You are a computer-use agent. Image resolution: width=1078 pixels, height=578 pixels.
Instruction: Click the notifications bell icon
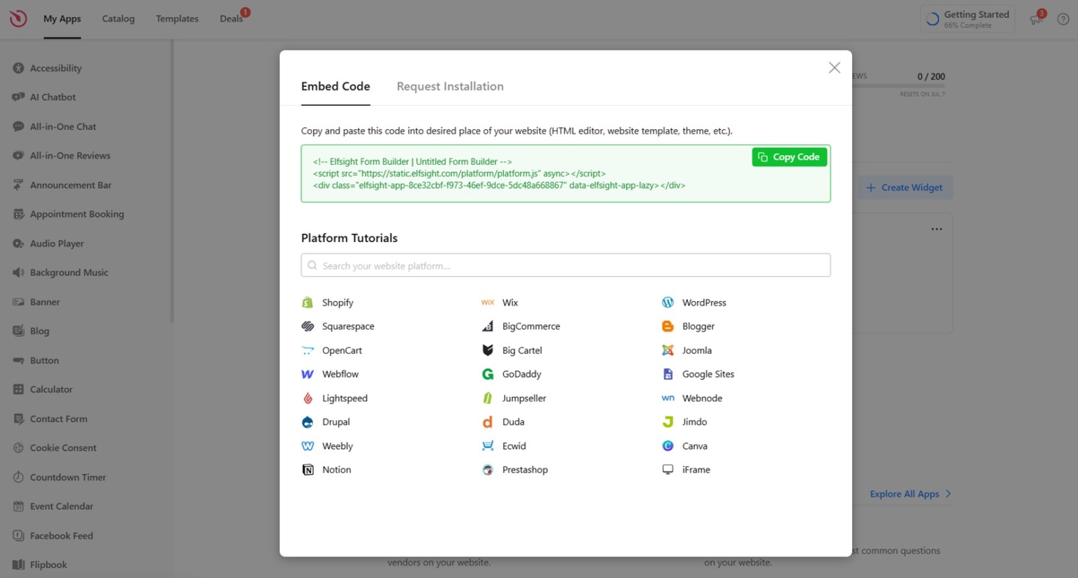point(1036,19)
